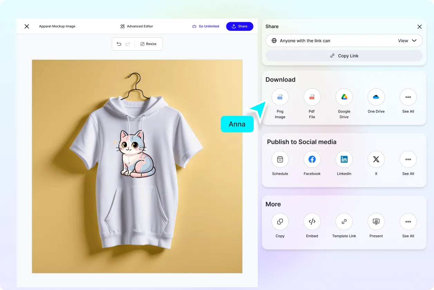Share on LinkedIn
434x290 pixels.
click(344, 159)
